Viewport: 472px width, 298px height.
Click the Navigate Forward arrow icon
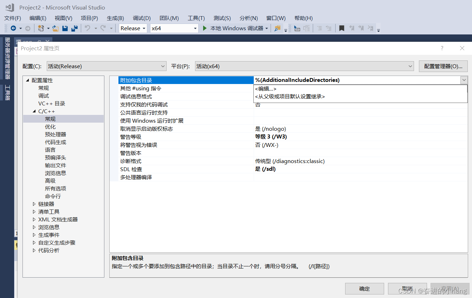(x=27, y=28)
